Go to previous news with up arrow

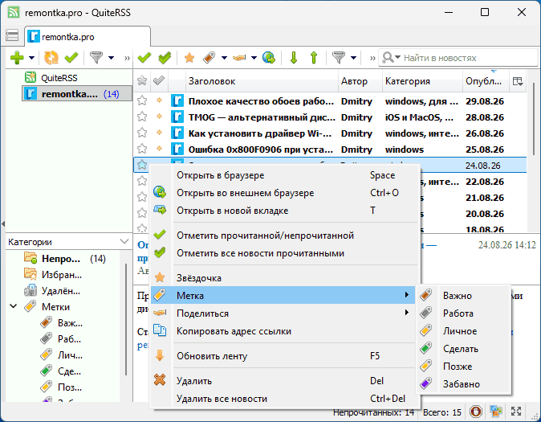pyautogui.click(x=314, y=58)
